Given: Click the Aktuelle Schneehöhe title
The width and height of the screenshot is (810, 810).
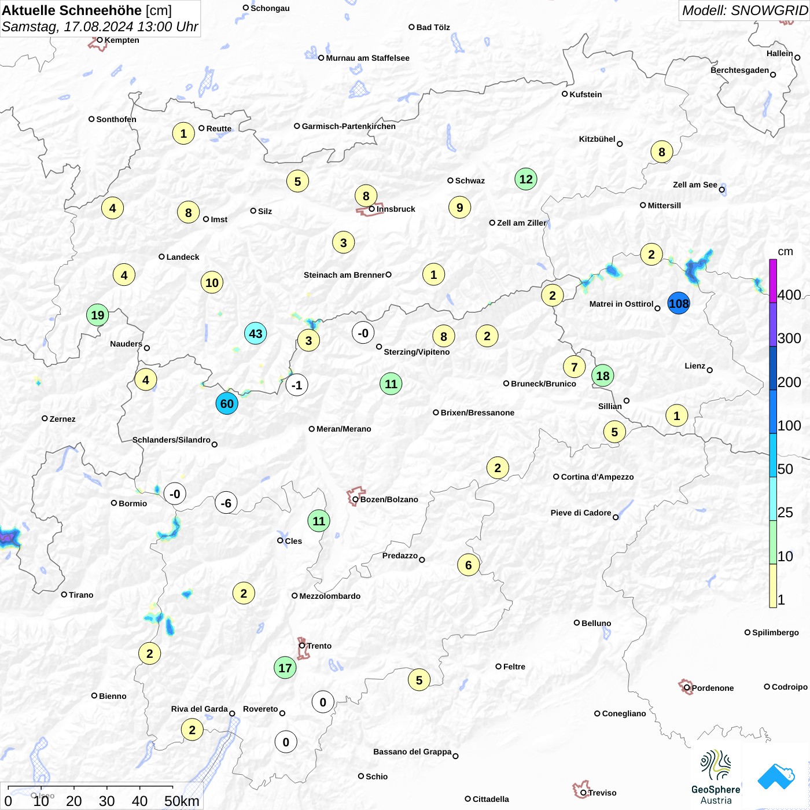Looking at the screenshot, I should [x=87, y=10].
